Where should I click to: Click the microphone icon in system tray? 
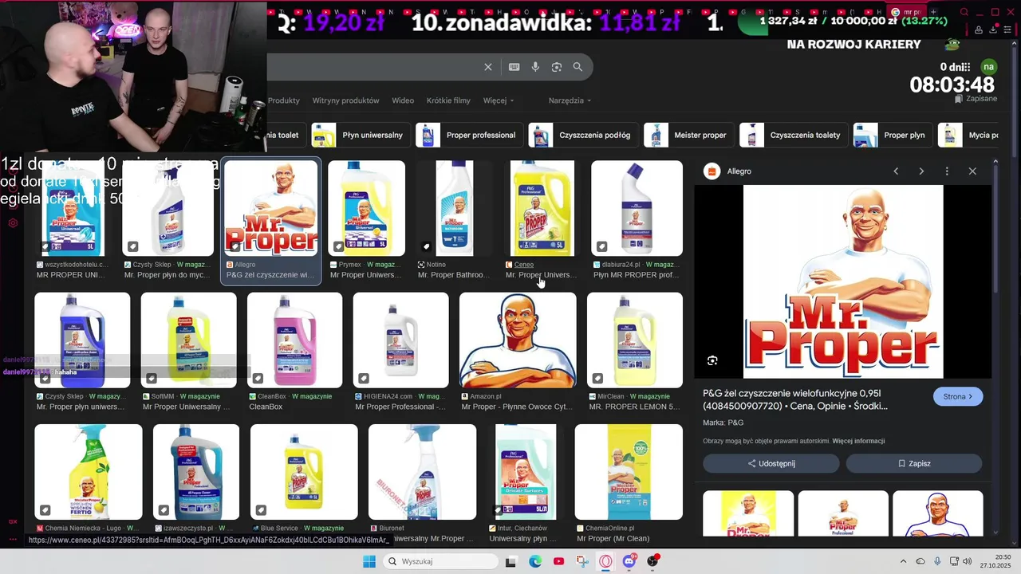click(x=937, y=561)
